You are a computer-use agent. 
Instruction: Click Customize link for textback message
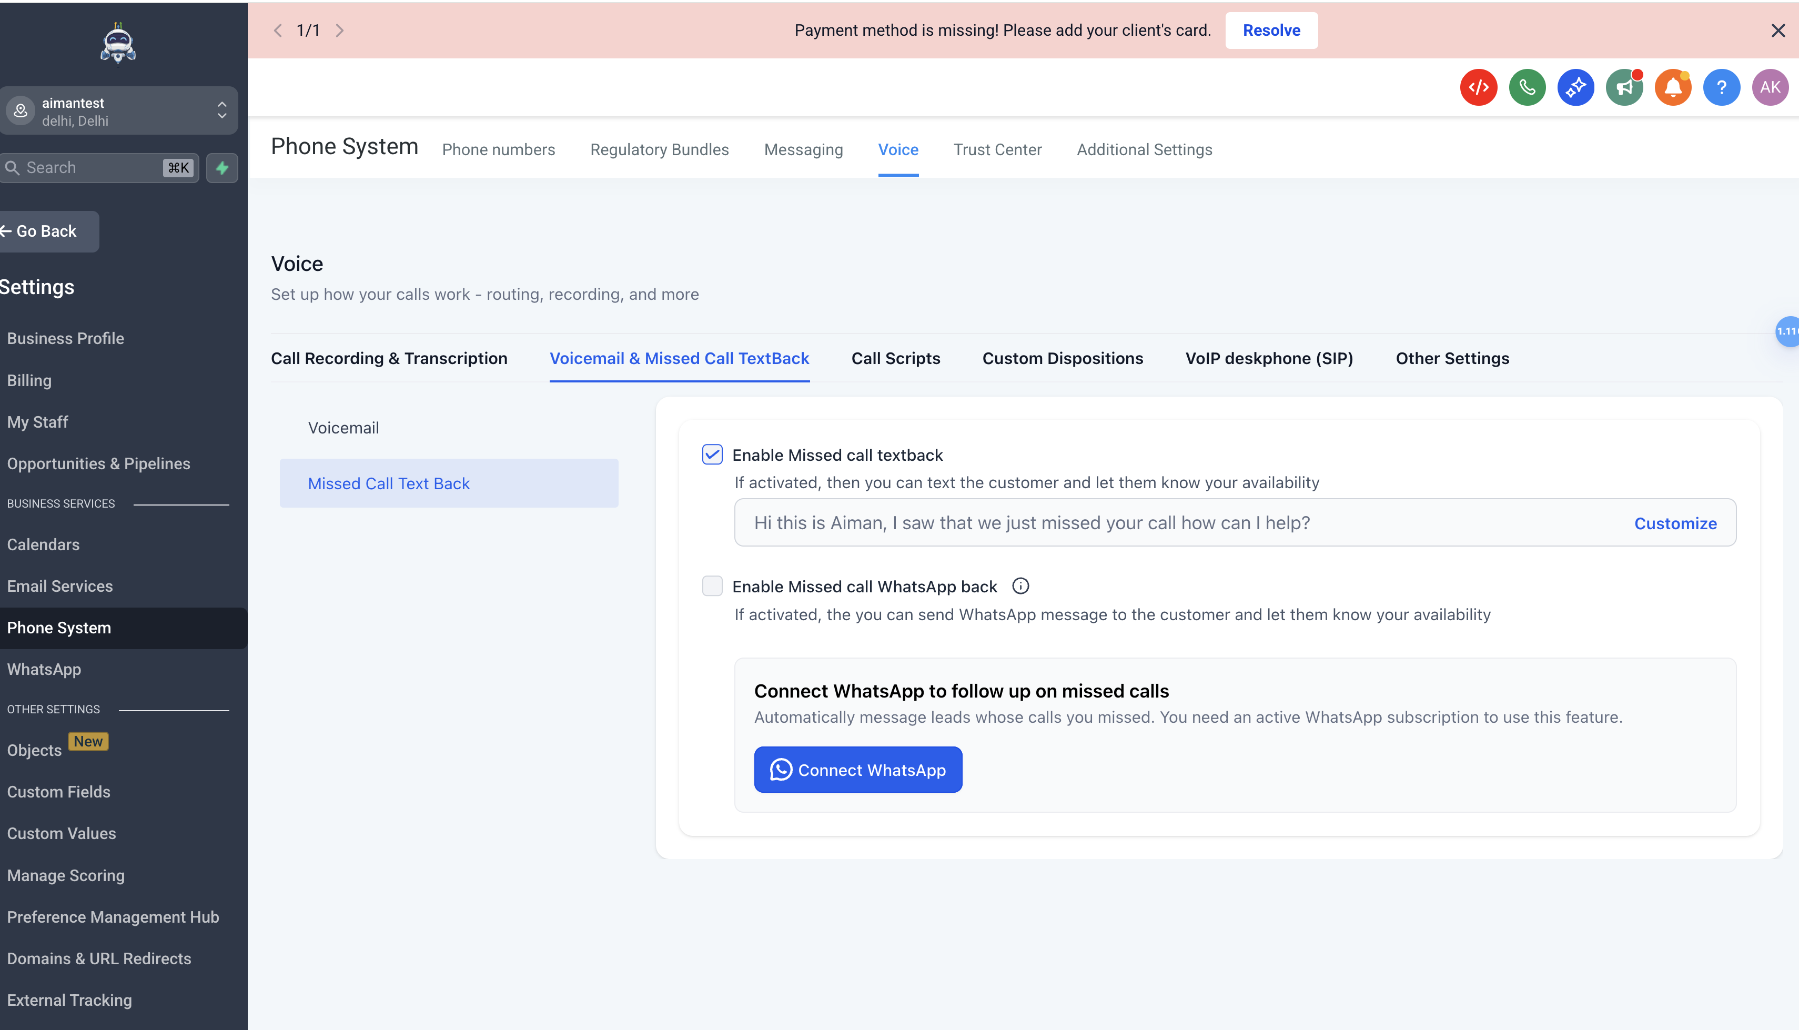1674,523
